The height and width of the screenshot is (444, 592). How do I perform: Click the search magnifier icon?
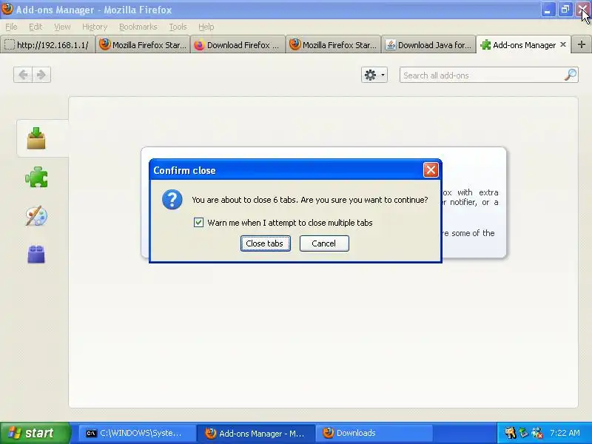point(571,75)
